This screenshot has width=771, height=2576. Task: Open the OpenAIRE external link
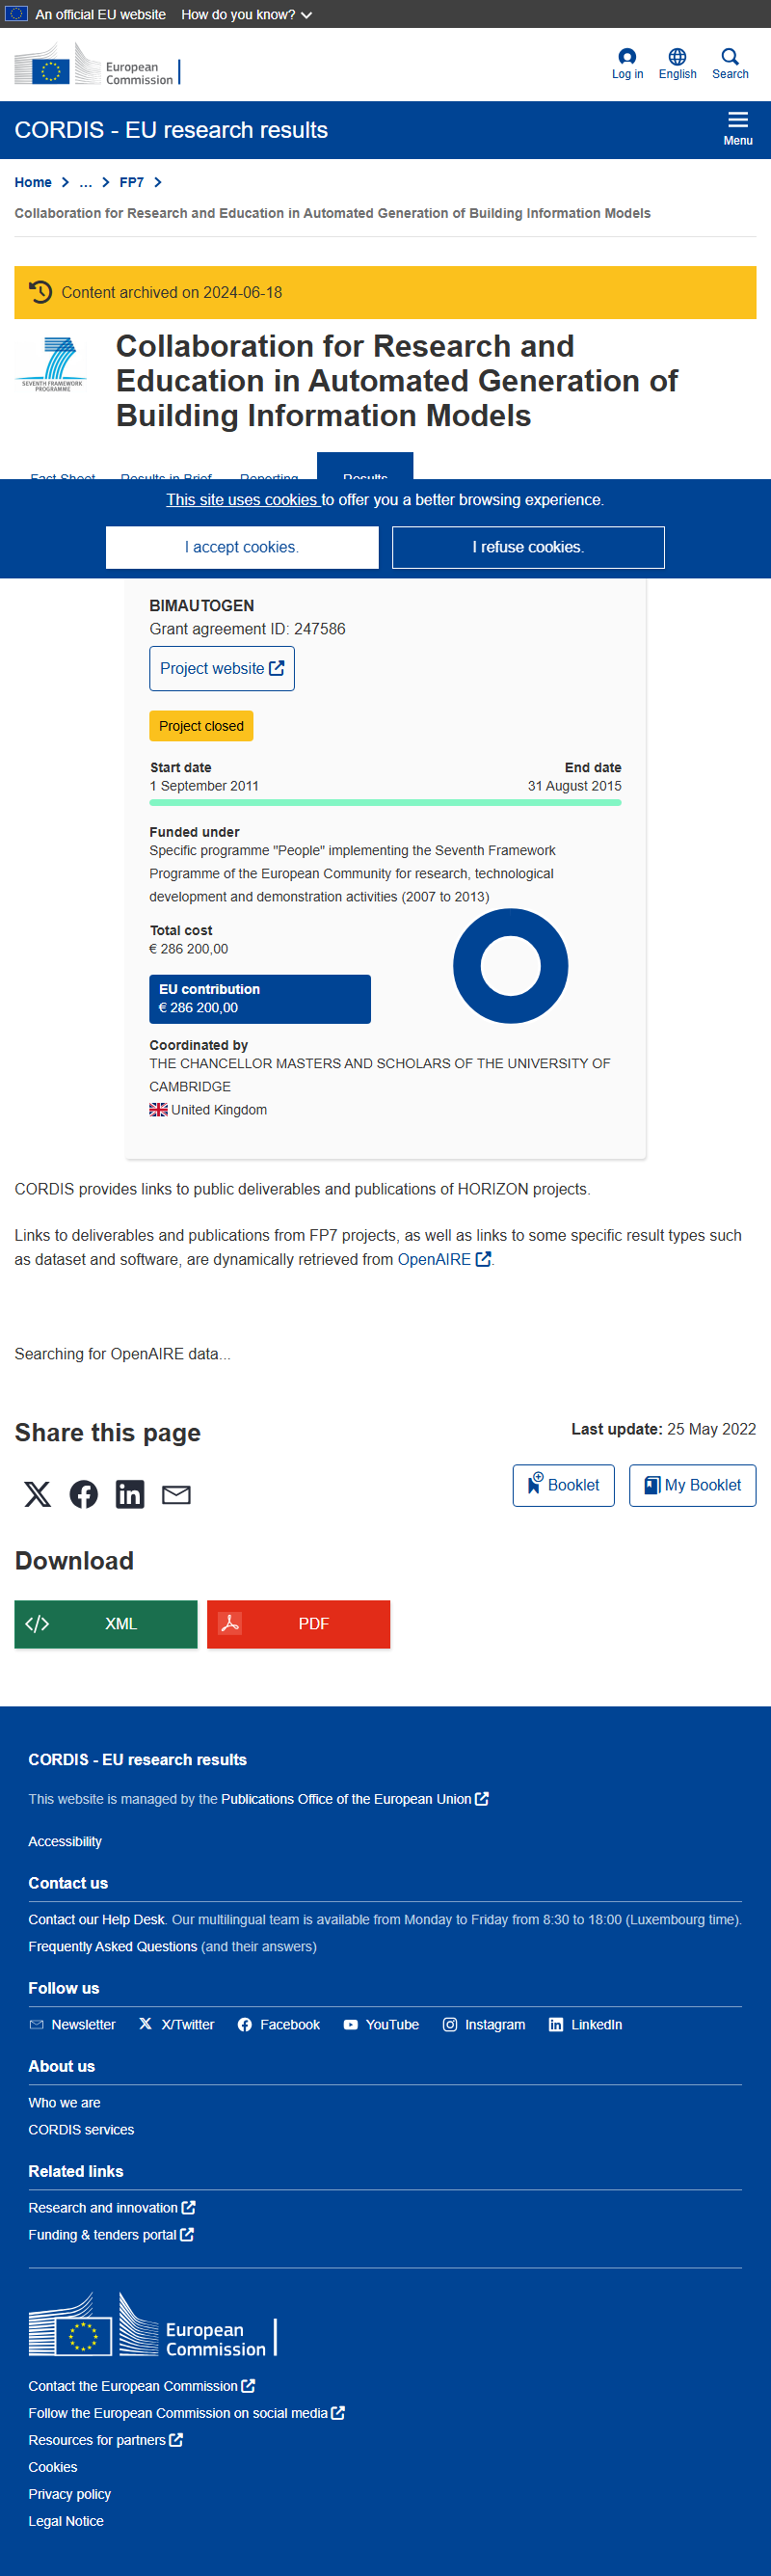(444, 1260)
